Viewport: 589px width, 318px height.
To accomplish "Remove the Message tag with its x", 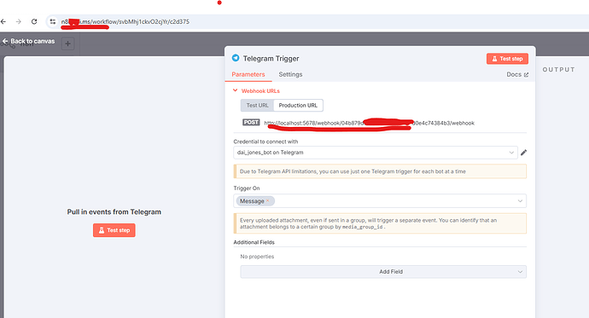I will coord(268,201).
